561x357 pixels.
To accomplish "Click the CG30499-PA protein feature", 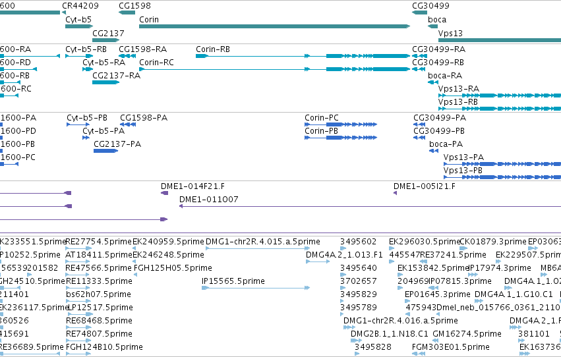I will click(x=419, y=124).
